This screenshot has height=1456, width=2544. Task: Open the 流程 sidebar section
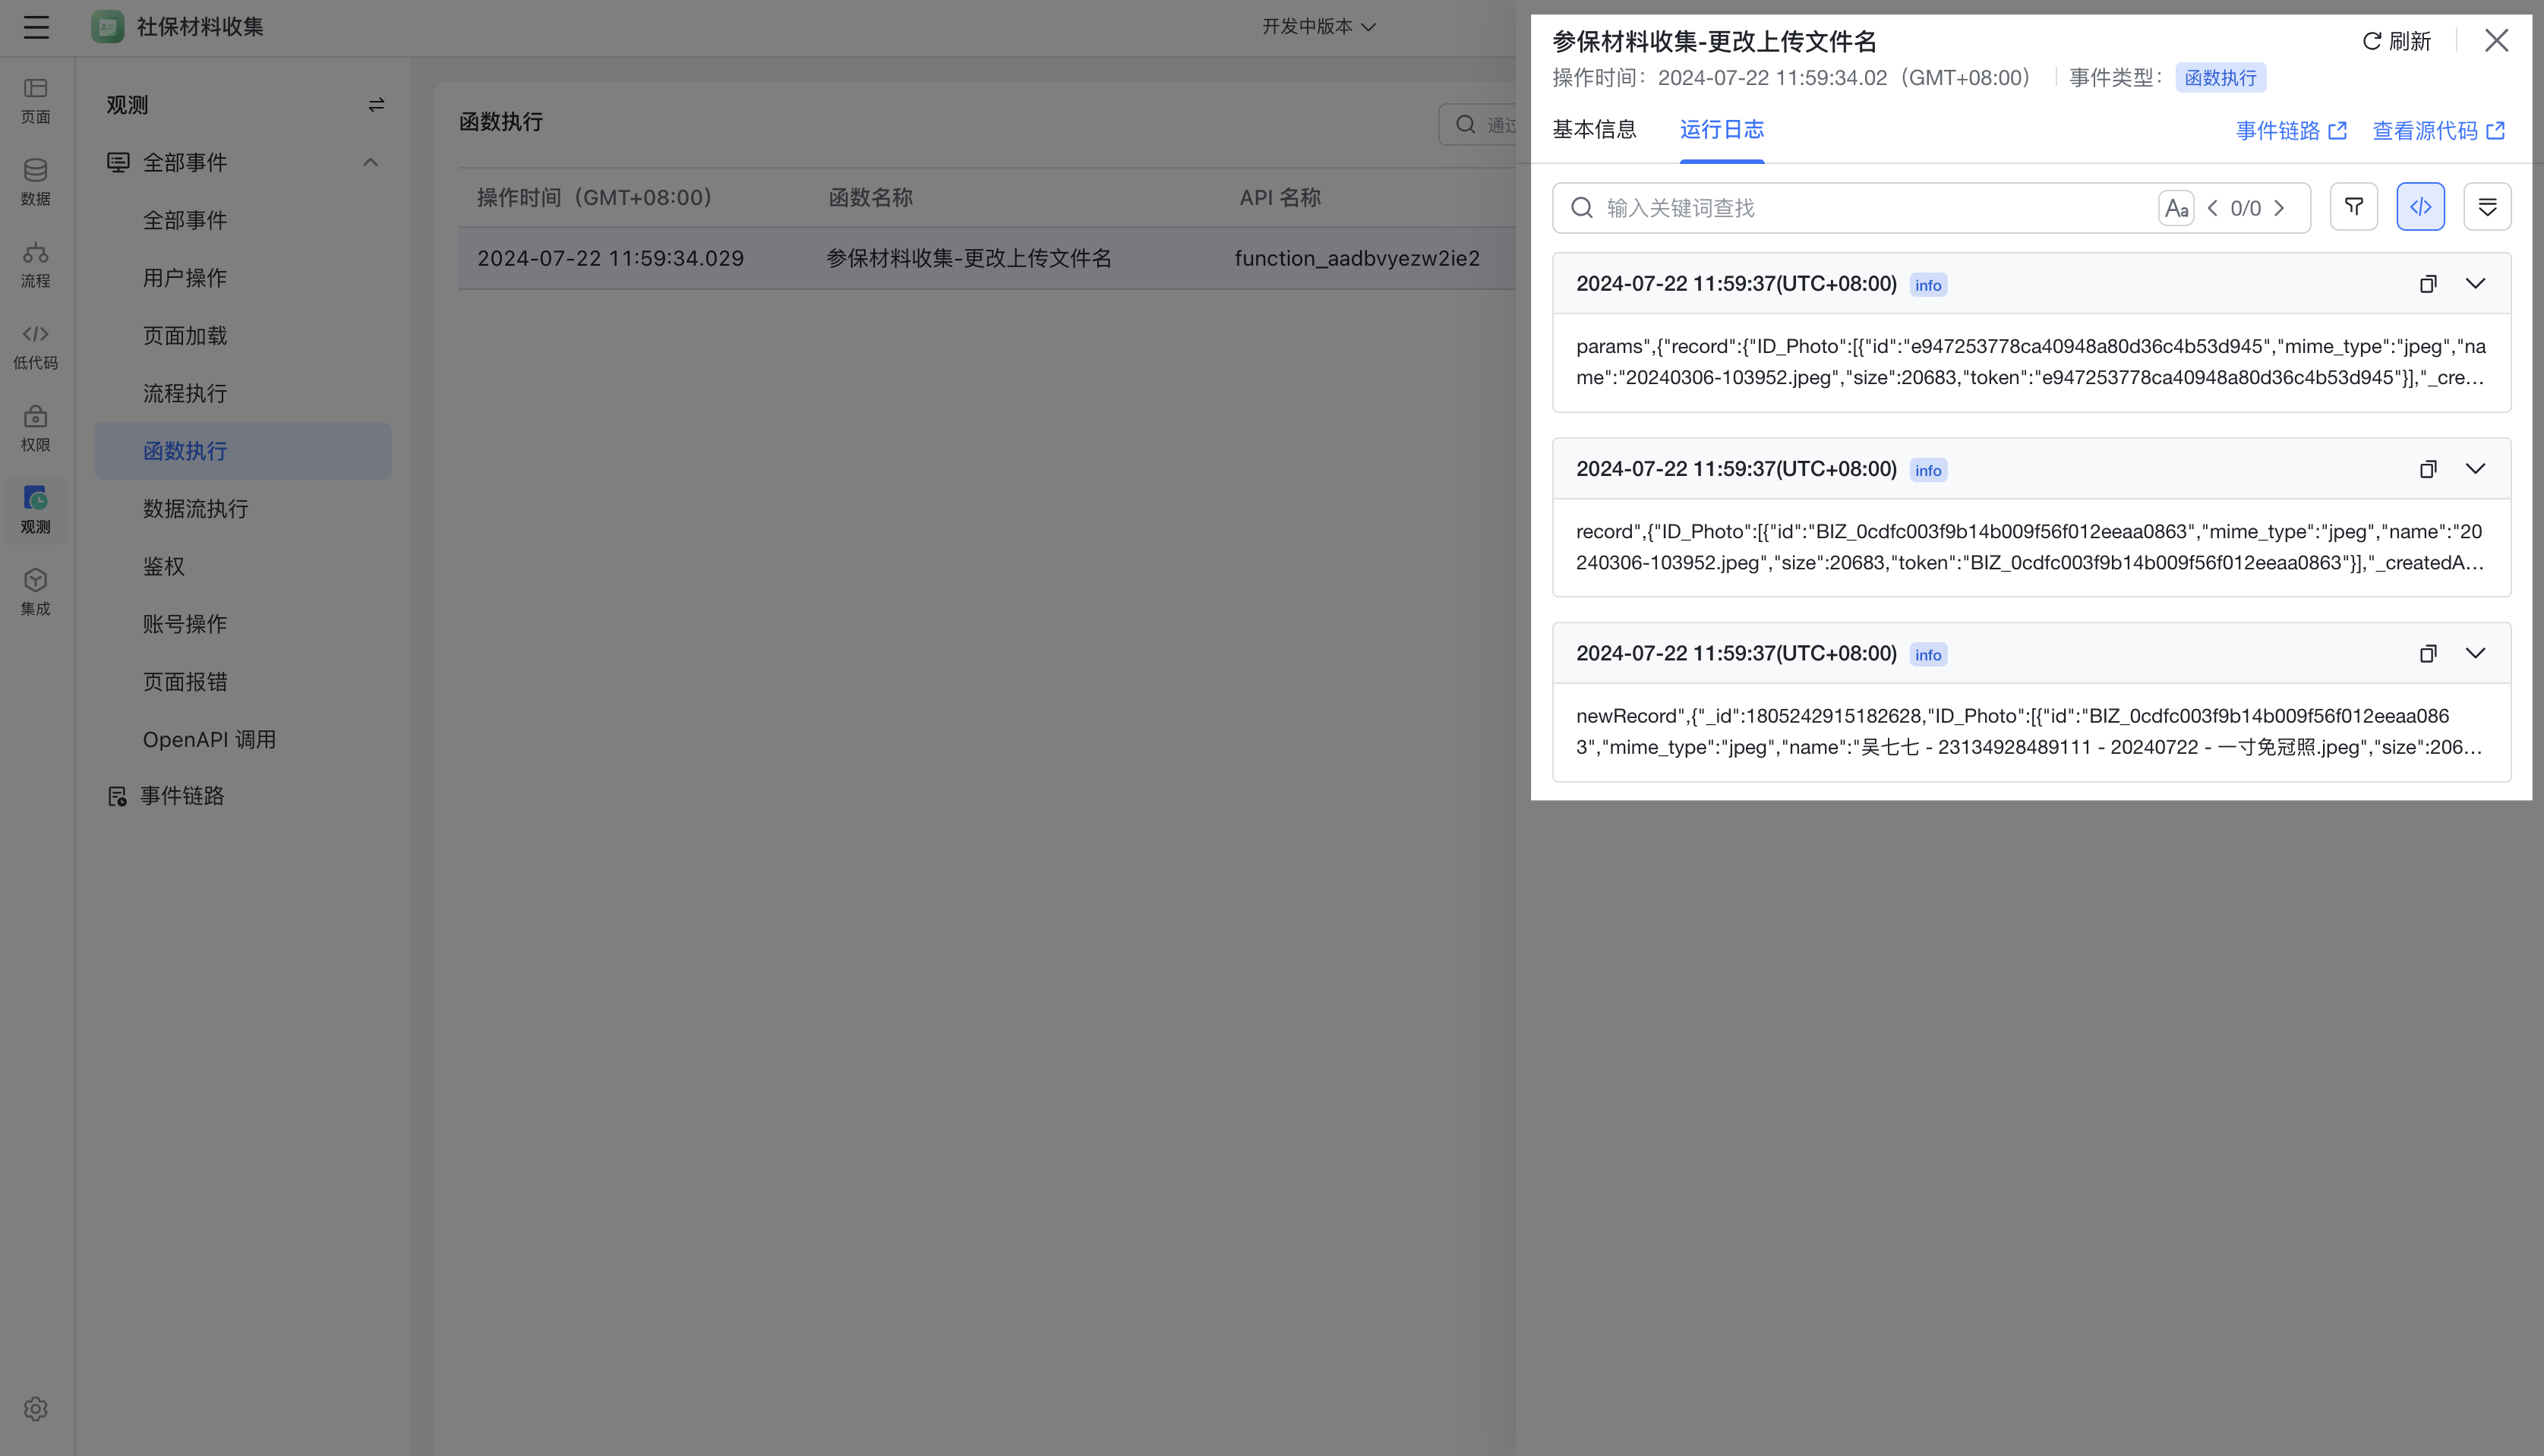(36, 265)
